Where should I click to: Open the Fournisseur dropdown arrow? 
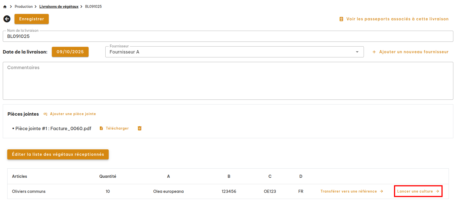(x=357, y=52)
